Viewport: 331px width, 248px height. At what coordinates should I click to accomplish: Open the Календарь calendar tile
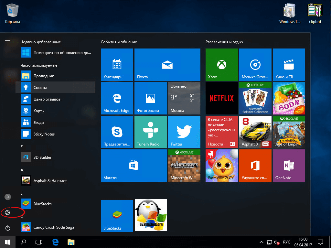117,65
